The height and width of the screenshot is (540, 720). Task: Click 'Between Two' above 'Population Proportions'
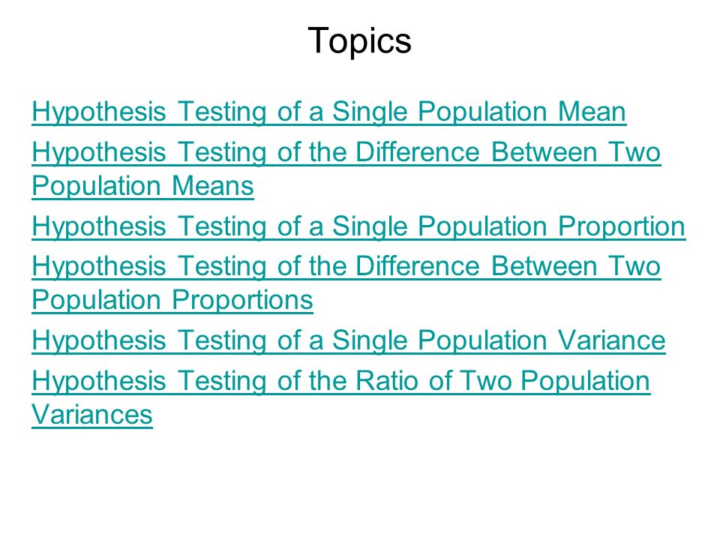[576, 266]
